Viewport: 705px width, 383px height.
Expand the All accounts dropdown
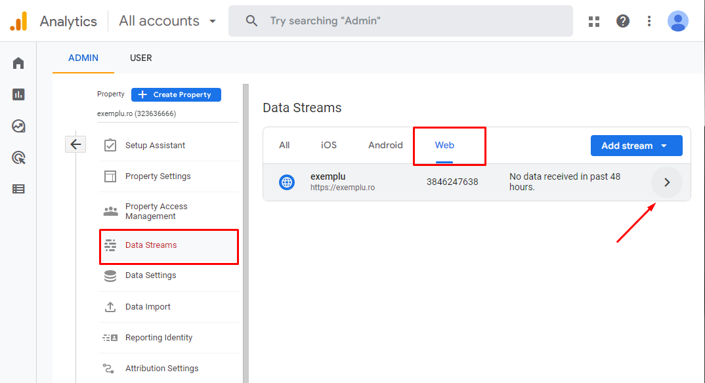click(168, 21)
